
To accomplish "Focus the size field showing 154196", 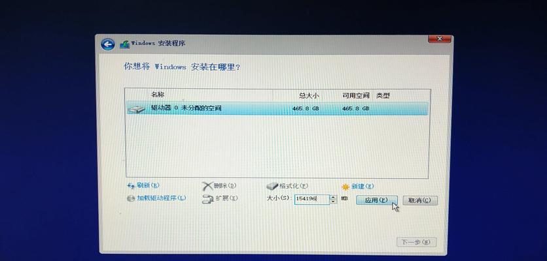I will pyautogui.click(x=311, y=199).
